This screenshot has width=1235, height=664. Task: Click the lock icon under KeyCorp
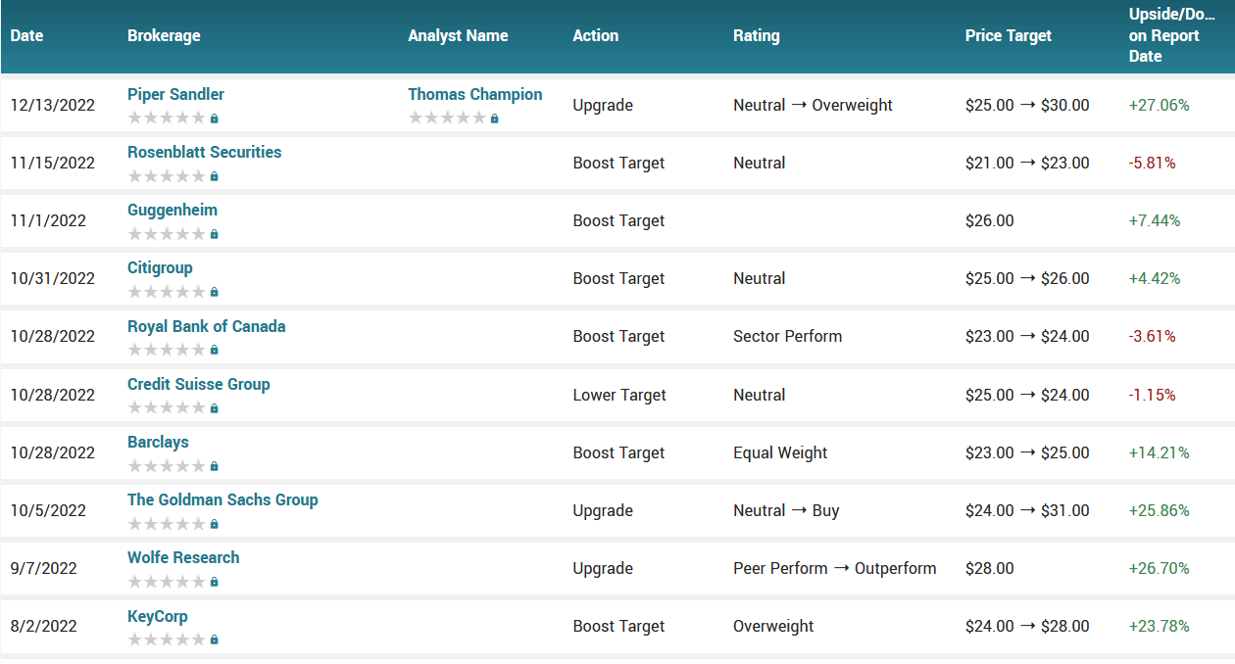pos(215,640)
